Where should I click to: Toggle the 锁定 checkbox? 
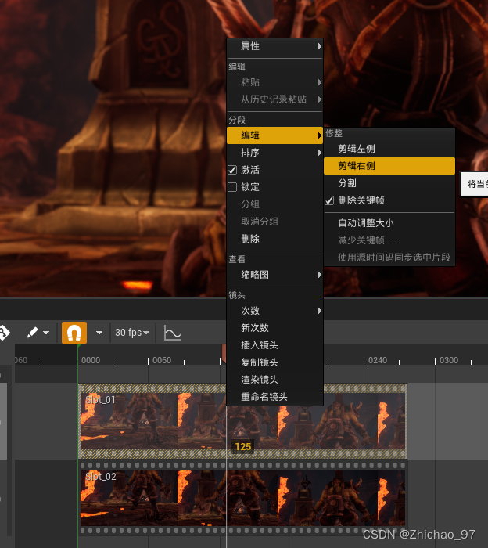click(232, 187)
